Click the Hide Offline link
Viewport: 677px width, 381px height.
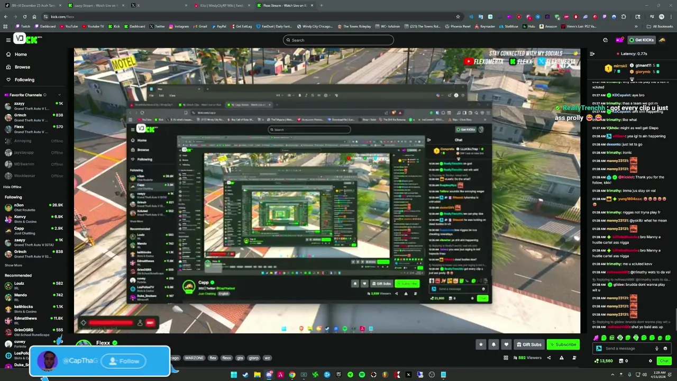pyautogui.click(x=12, y=187)
